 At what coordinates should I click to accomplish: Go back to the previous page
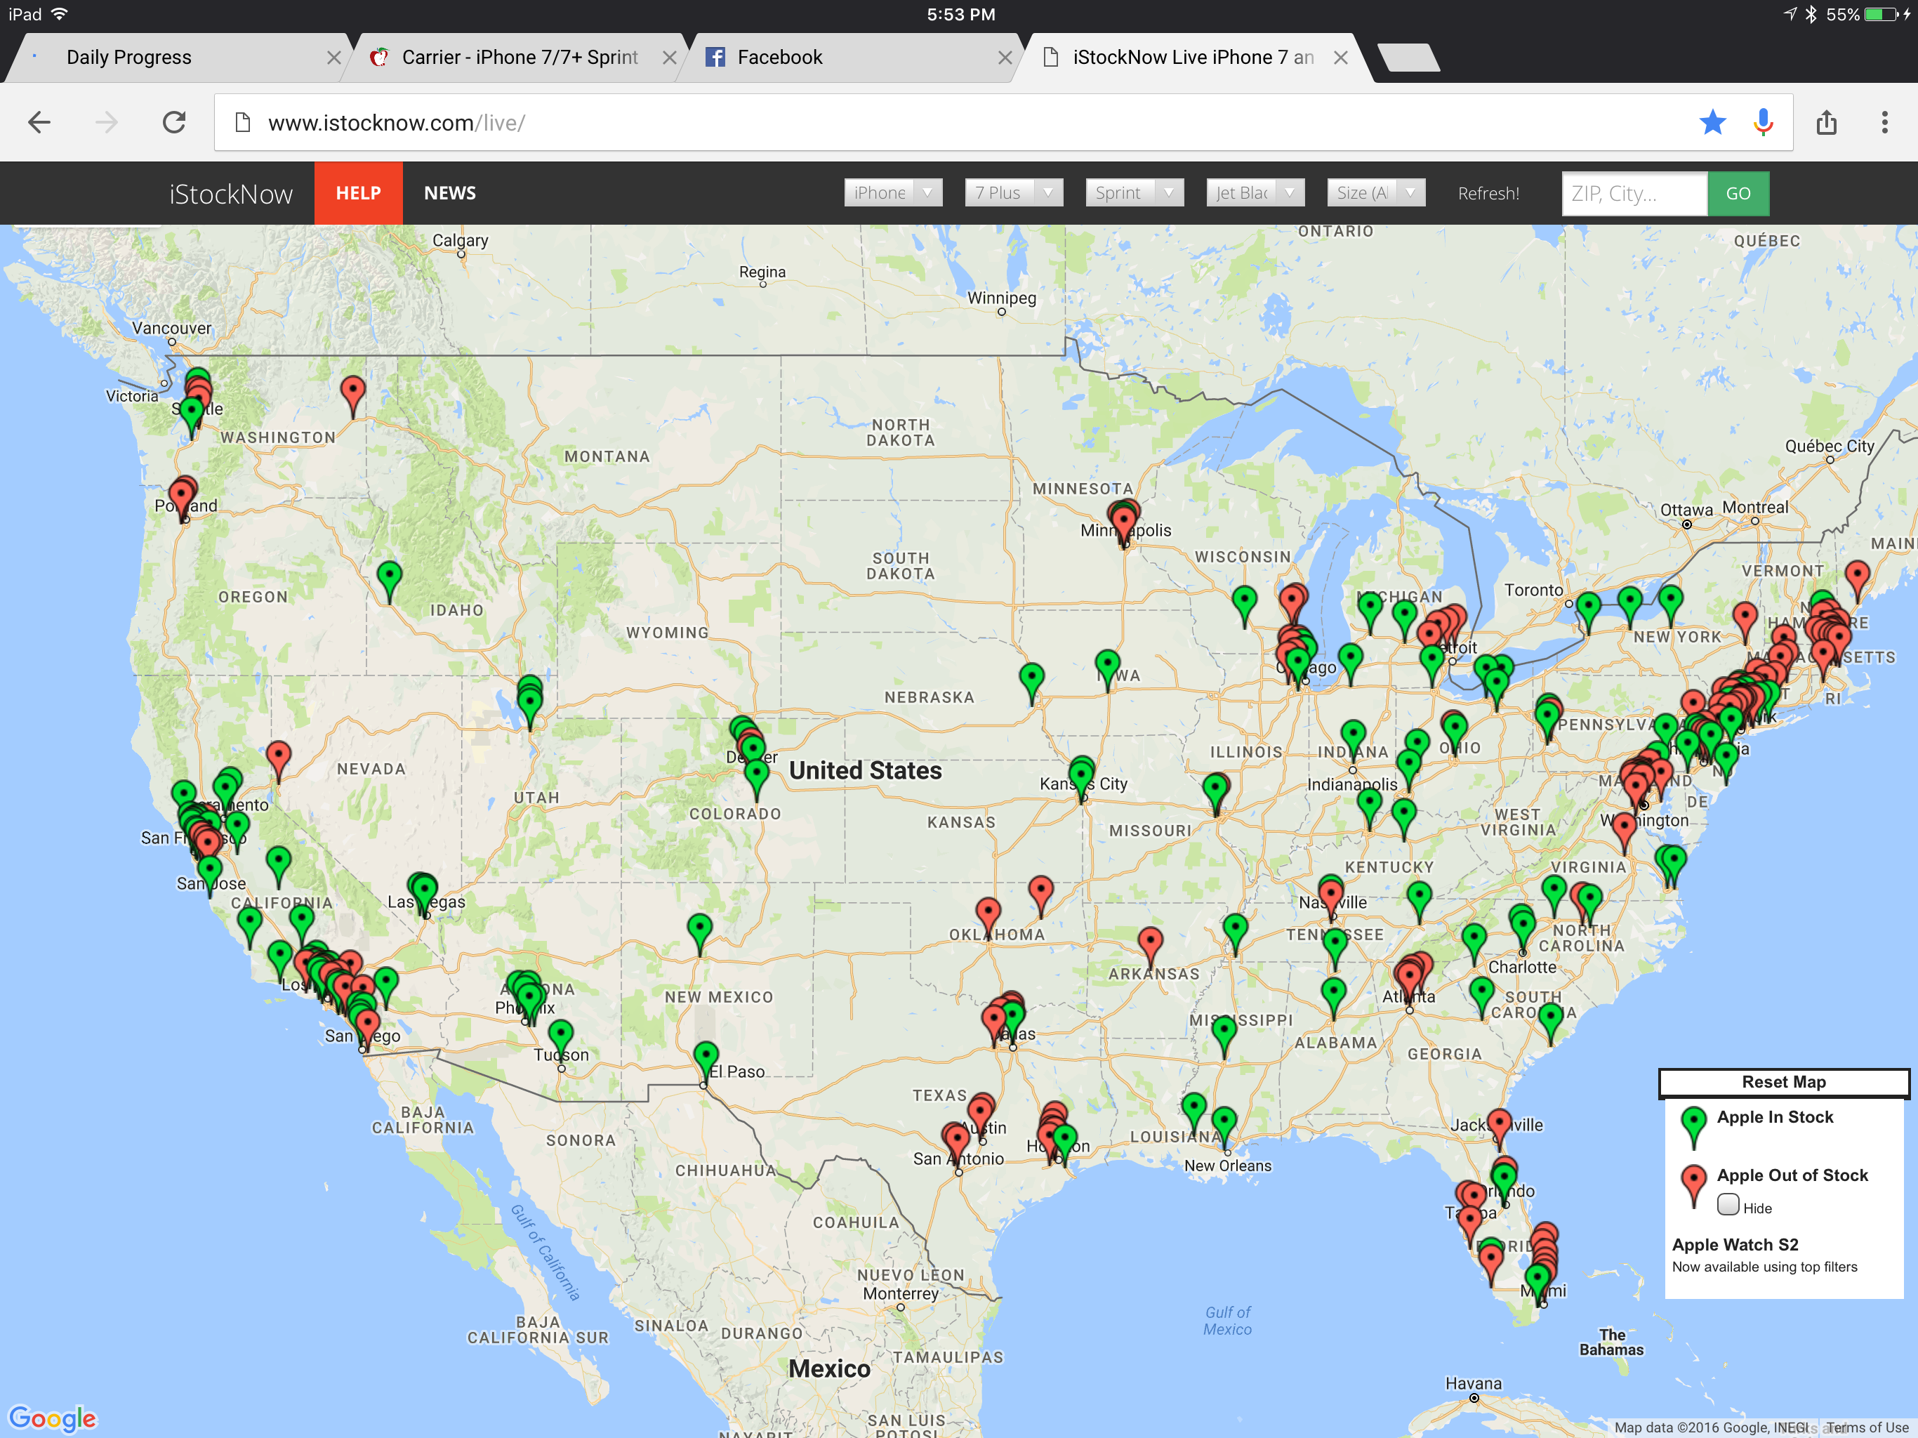point(39,122)
